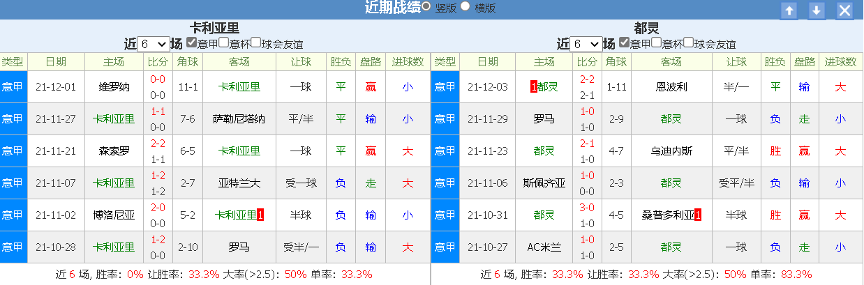This screenshot has height=285, width=864.
Task: Click corner count 4-7
Action: pyautogui.click(x=616, y=151)
